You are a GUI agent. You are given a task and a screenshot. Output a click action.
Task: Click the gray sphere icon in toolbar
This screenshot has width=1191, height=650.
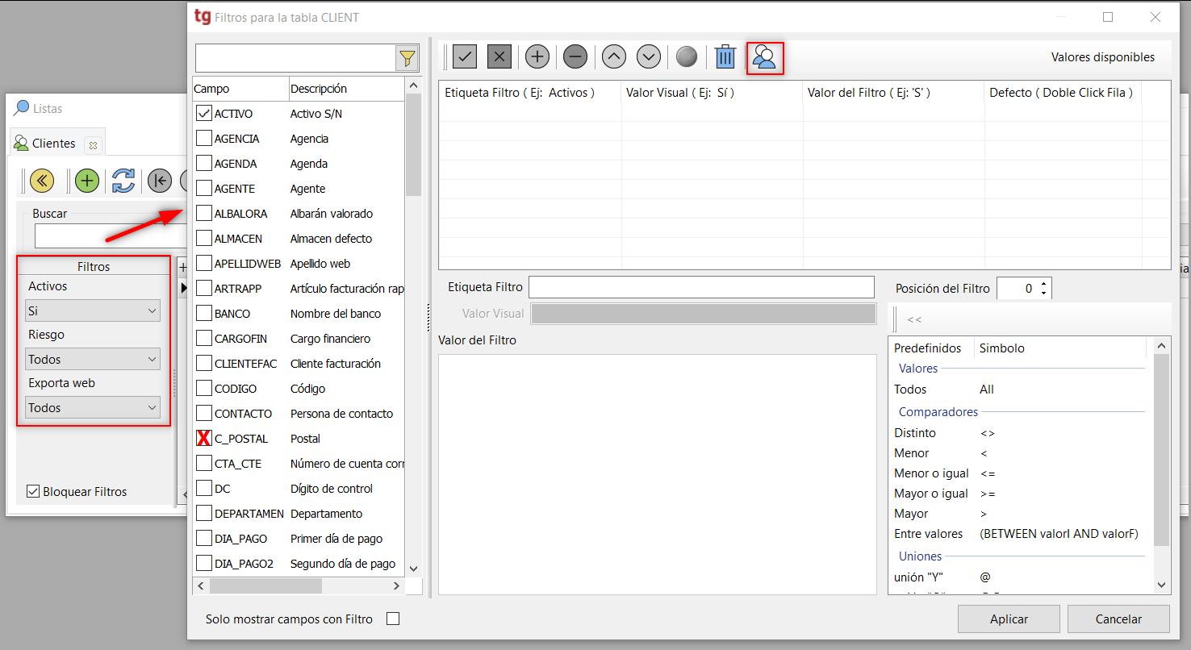687,57
